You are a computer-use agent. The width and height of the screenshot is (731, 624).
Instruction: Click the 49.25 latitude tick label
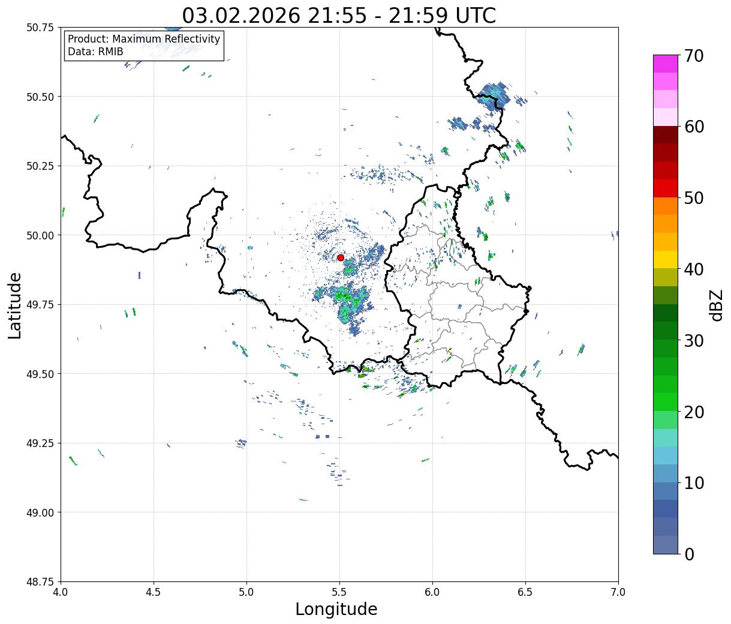point(41,443)
